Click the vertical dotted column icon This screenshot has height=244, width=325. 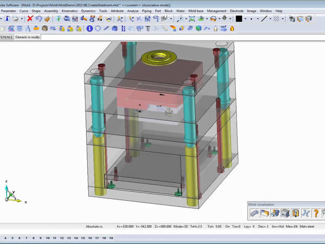click(123, 28)
